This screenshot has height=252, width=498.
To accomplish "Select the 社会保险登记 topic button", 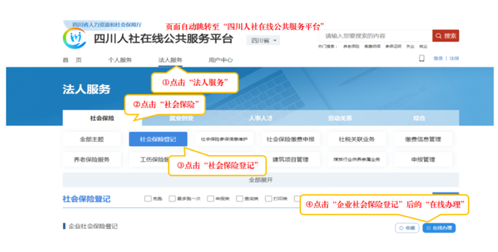I will (158, 139).
